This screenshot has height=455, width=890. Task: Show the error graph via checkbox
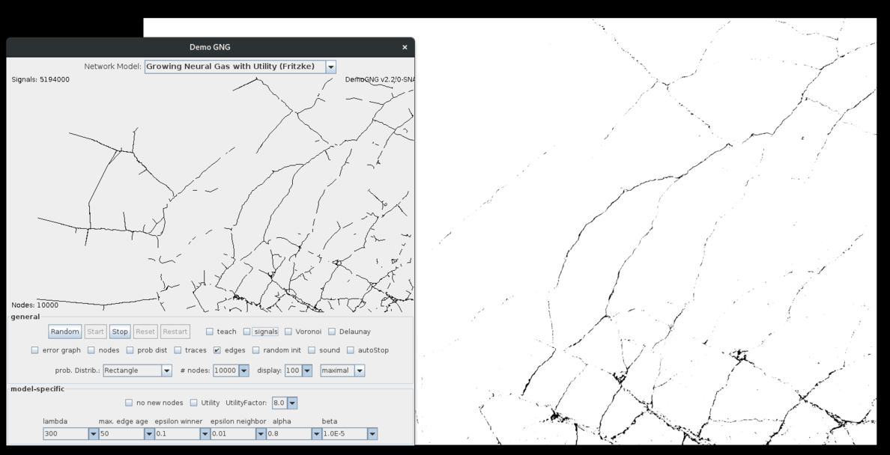[35, 350]
